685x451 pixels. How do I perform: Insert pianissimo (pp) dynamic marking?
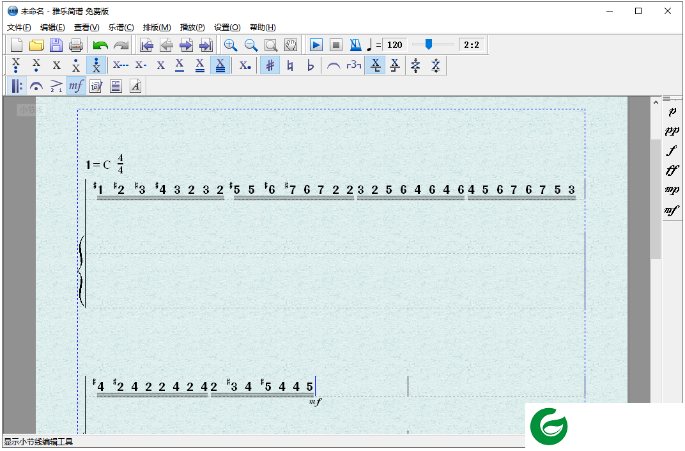tap(672, 131)
